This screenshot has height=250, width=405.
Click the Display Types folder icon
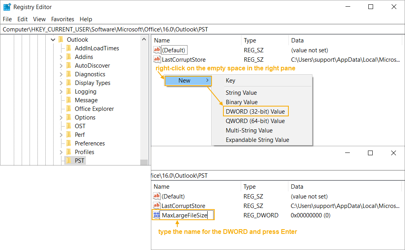click(x=69, y=83)
